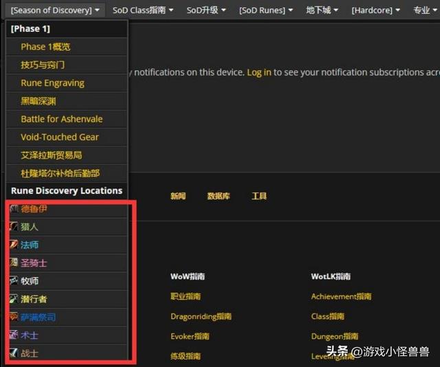This screenshot has width=440, height=367.
Task: Select 术士 rune locations text
Action: coord(30,335)
